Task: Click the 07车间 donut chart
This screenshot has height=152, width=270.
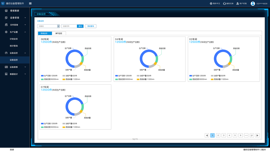Action: [75, 107]
